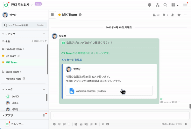Click the JANDI team logo
This screenshot has width=191, height=129.
tap(6, 5)
